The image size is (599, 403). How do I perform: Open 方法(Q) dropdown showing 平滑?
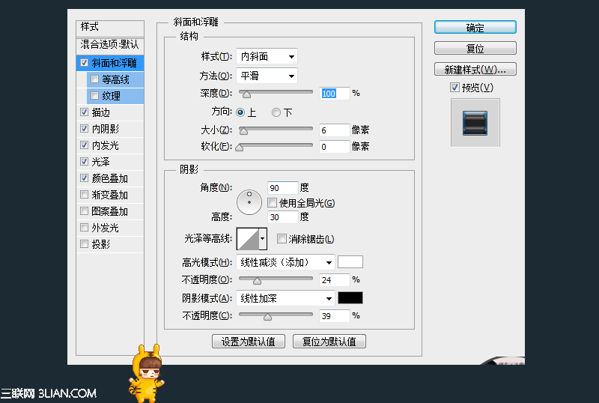pyautogui.click(x=267, y=76)
